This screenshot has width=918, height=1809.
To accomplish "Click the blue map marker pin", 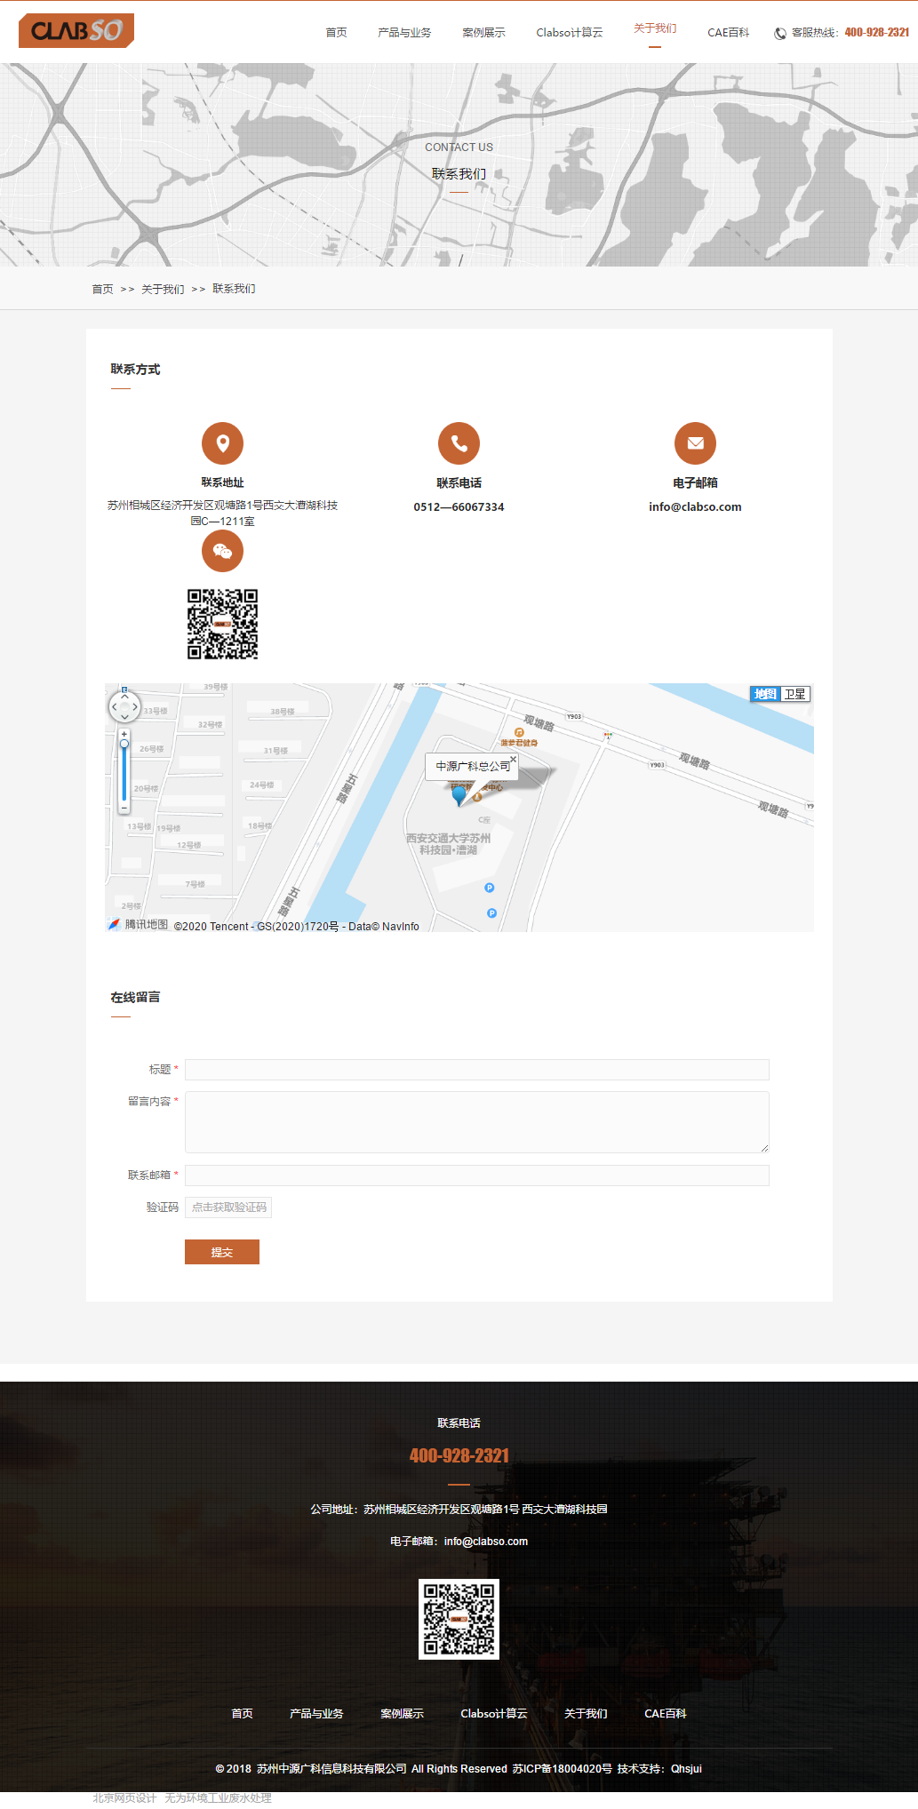I will point(459,795).
